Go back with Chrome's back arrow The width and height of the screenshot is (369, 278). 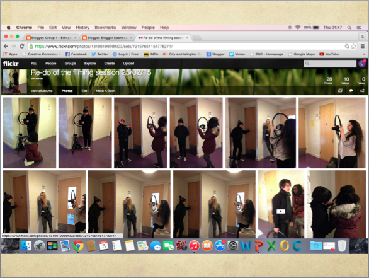coord(6,46)
